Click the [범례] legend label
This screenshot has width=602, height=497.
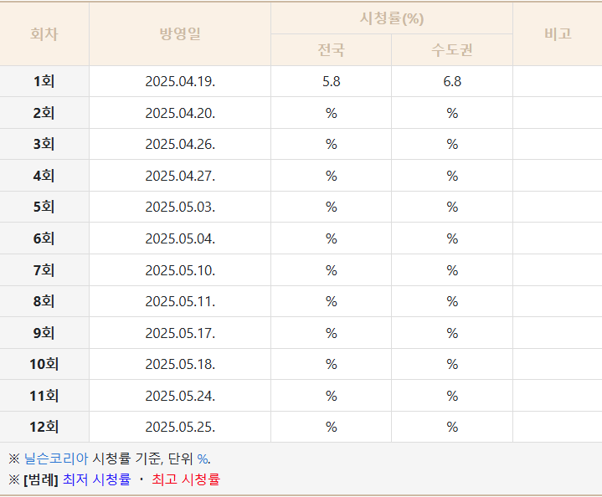pyautogui.click(x=41, y=479)
